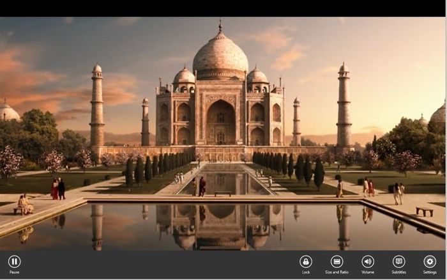Image resolution: width=447 pixels, height=280 pixels.
Task: Click the "Size and Ratio" text label
Action: coord(337,272)
